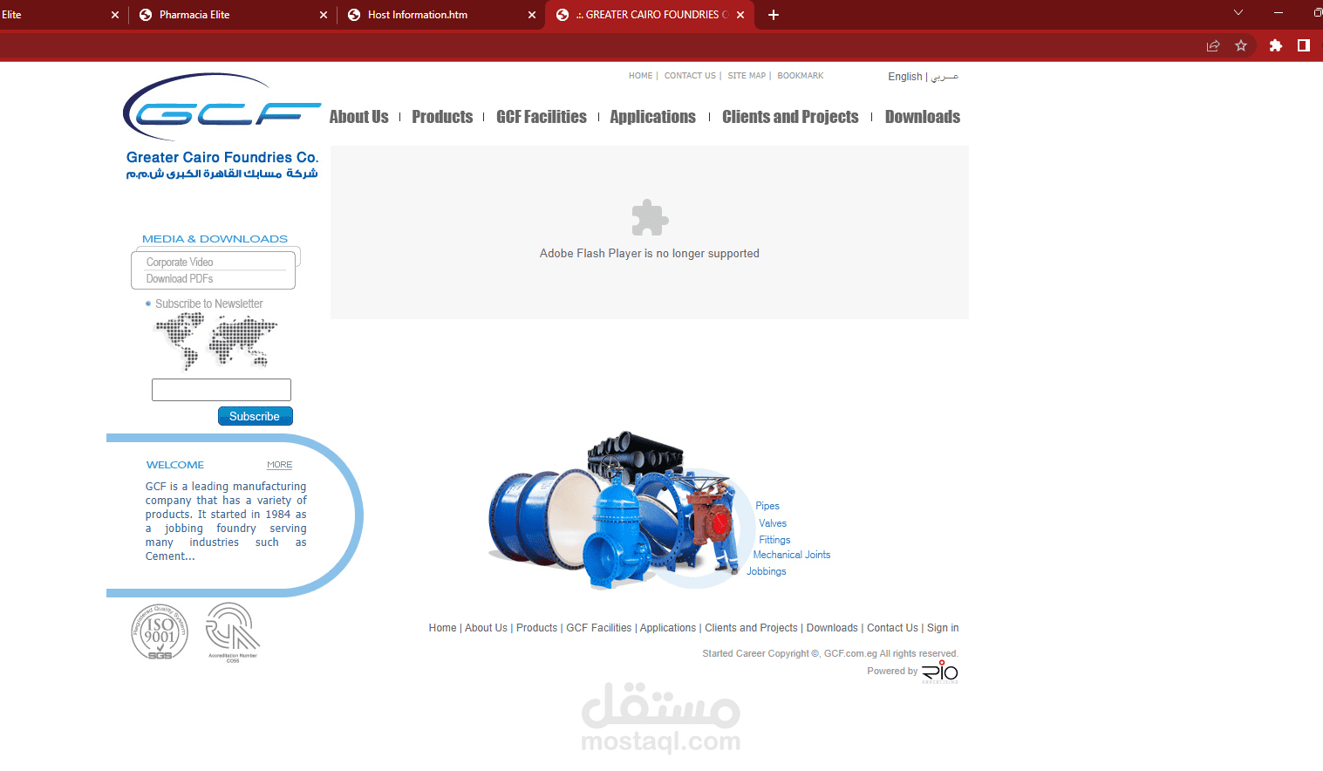Open Products in main navigation

442,117
